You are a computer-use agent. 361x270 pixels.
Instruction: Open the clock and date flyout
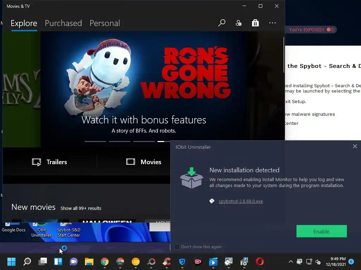[336, 262]
